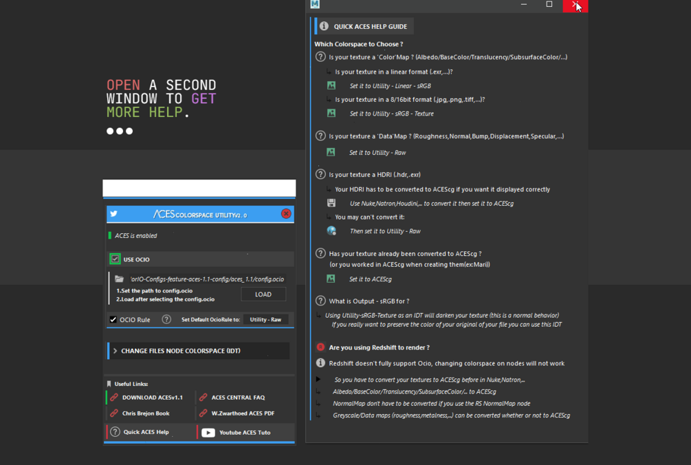Image resolution: width=691 pixels, height=465 pixels.
Task: Close the Quick ACES Help window
Action: (575, 6)
